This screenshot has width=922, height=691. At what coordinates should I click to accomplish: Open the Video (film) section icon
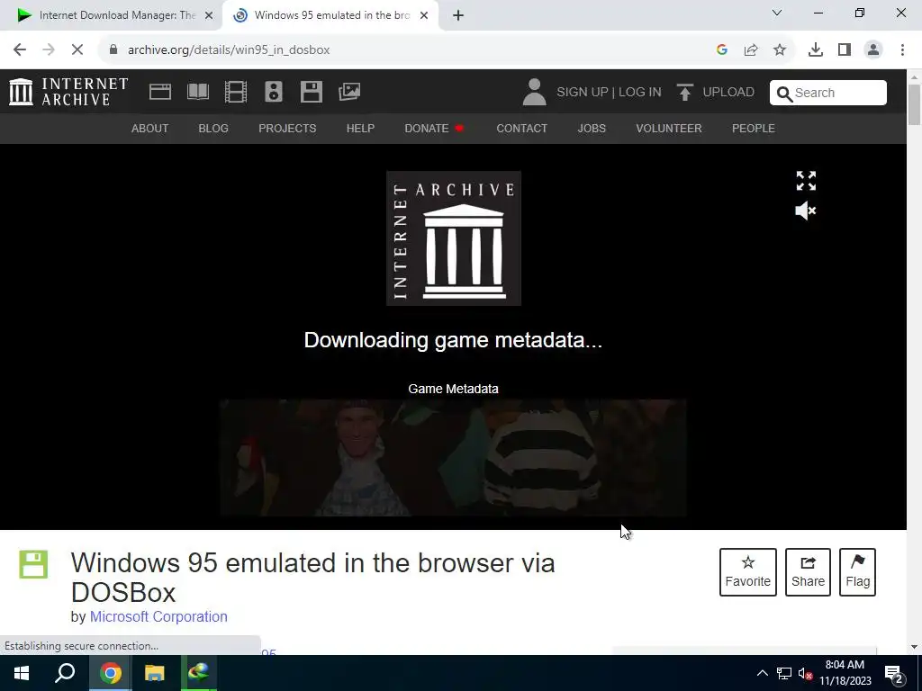(236, 92)
